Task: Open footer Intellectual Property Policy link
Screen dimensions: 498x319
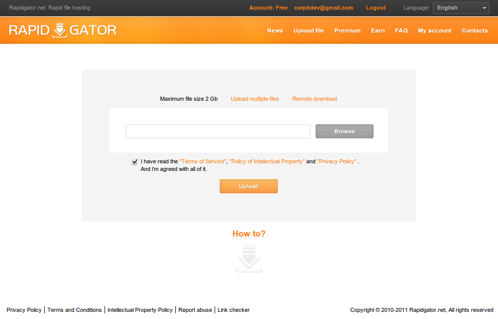Action: (140, 310)
